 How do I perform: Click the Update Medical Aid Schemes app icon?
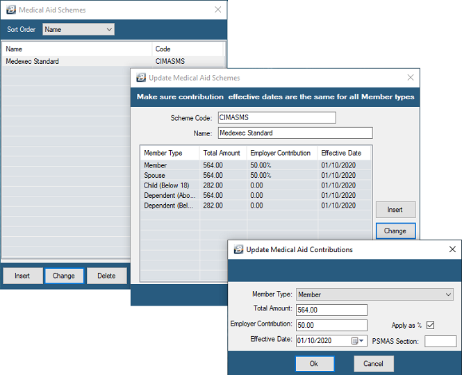click(x=141, y=78)
